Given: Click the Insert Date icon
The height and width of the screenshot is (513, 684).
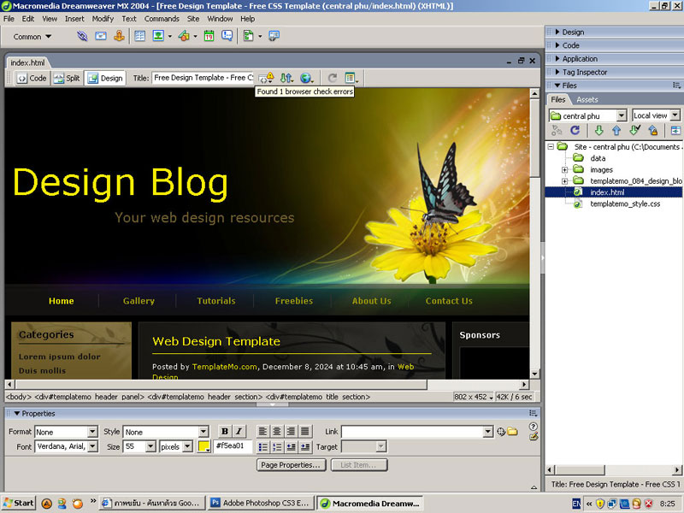Looking at the screenshot, I should pos(209,36).
